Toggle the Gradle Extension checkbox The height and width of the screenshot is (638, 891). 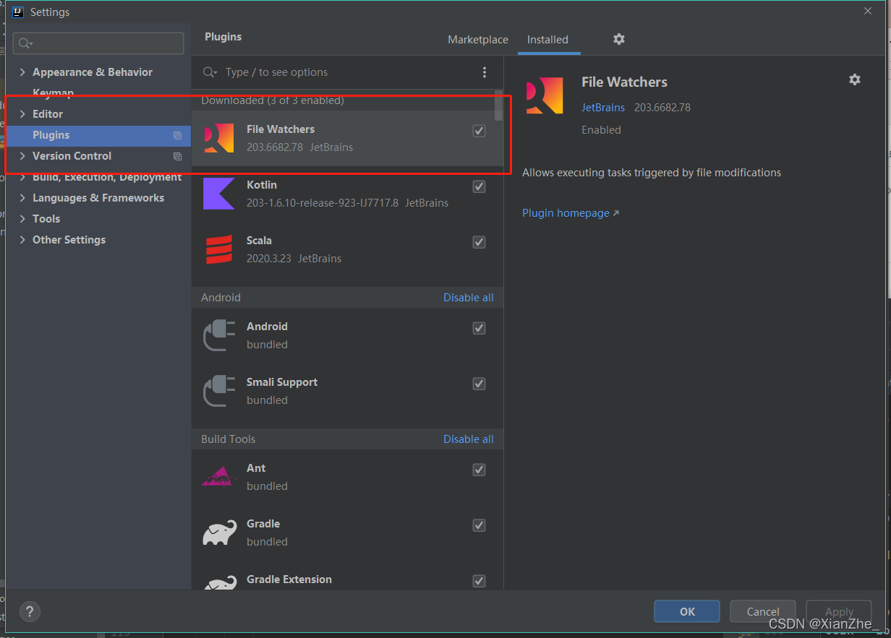[479, 581]
